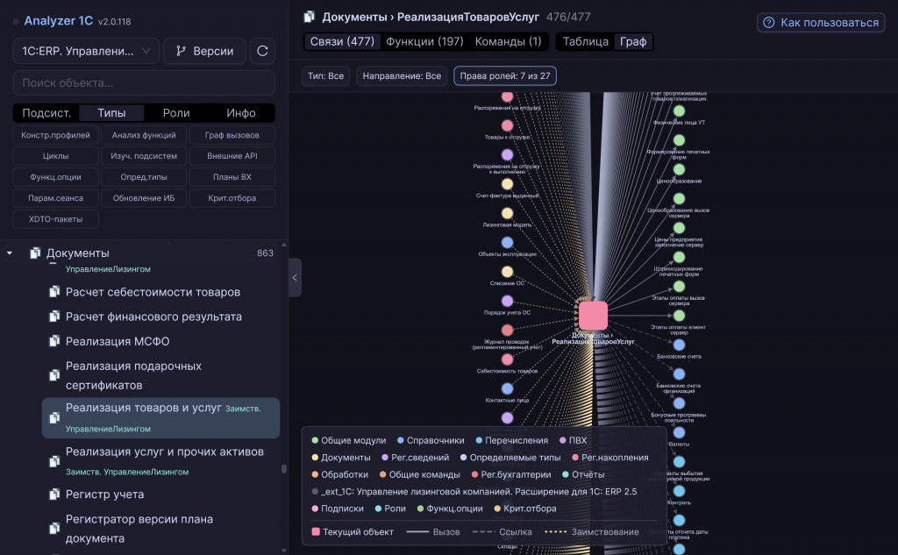898x555 pixels.
Task: Open Версии with the branch icon
Action: coord(204,51)
